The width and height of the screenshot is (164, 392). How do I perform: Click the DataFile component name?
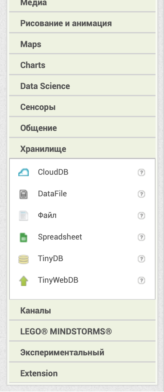52,194
